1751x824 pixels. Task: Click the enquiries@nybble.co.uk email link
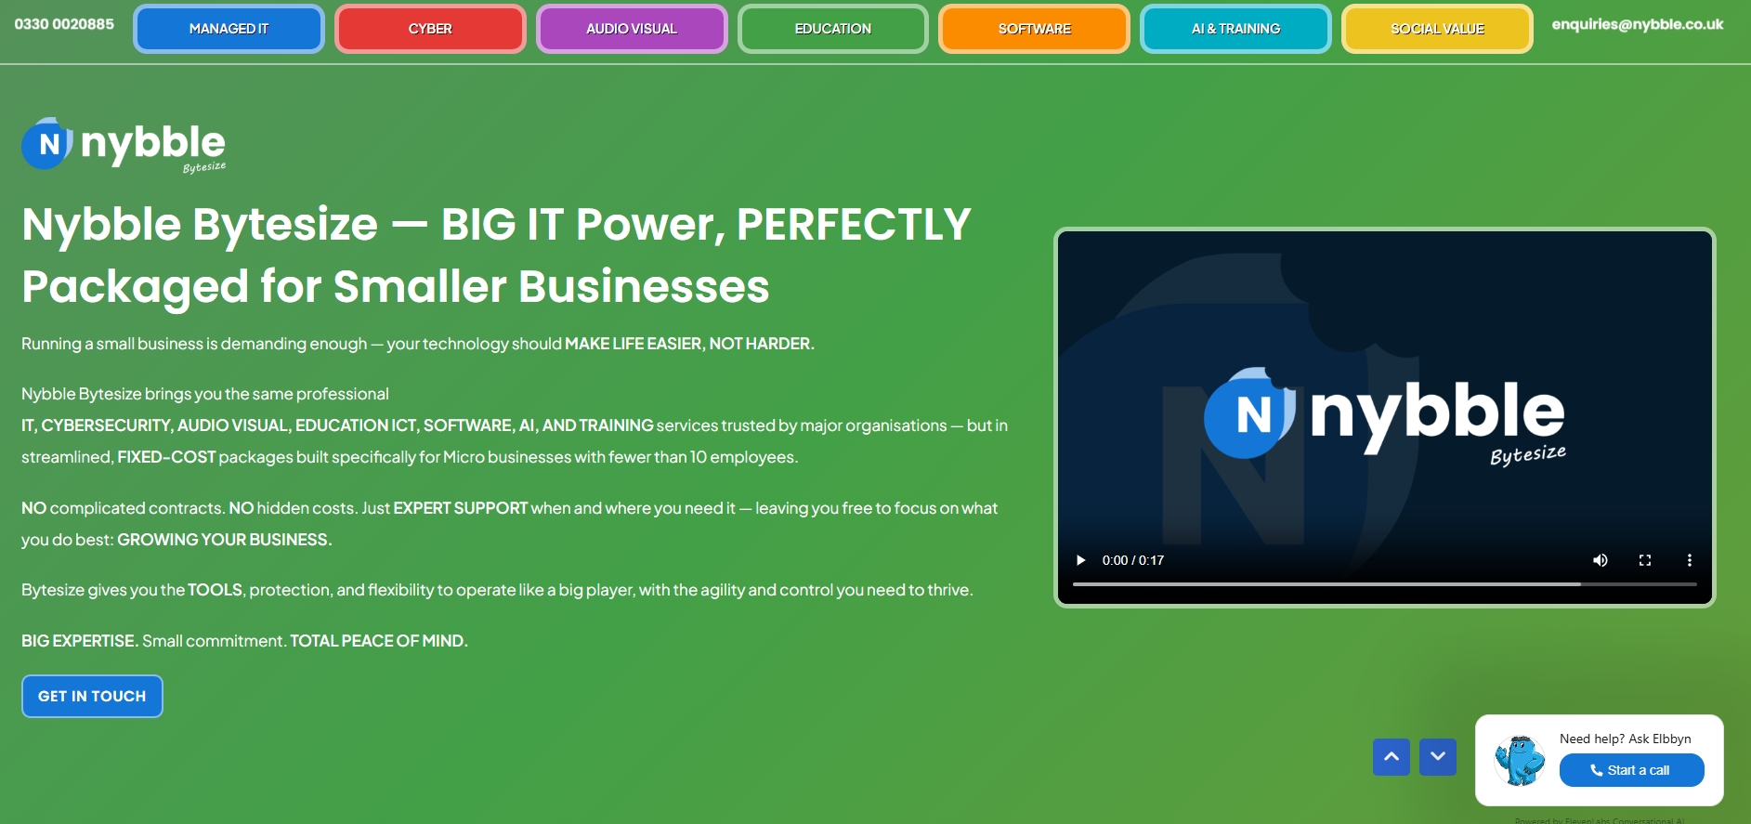(1637, 24)
